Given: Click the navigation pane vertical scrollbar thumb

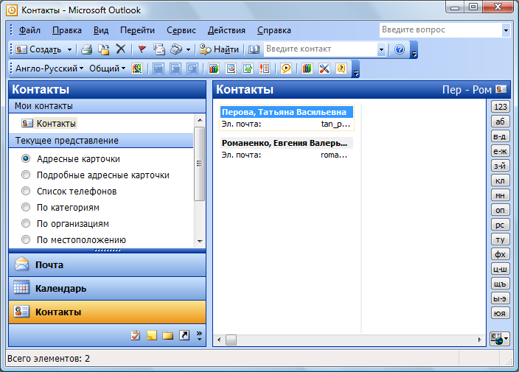Looking at the screenshot, I should 199,164.
